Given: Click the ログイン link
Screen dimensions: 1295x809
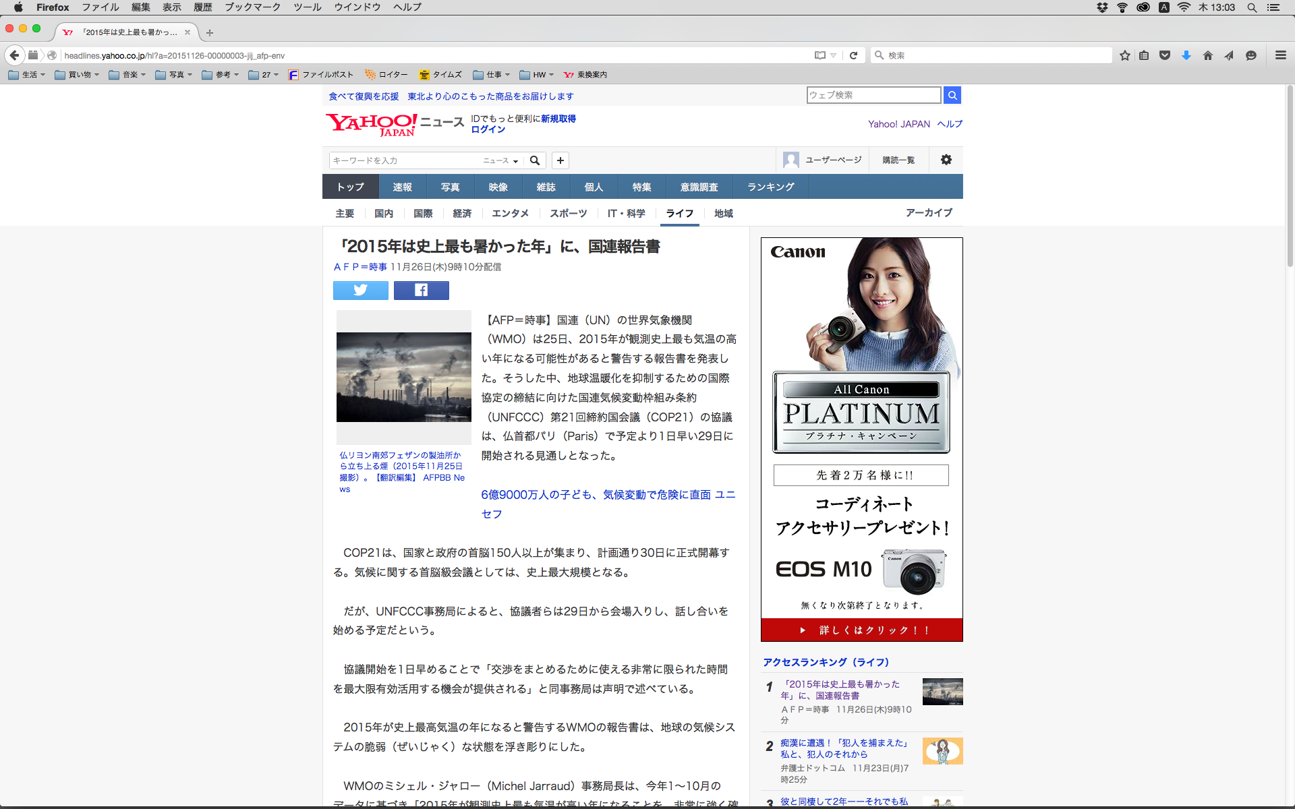Looking at the screenshot, I should click(488, 129).
